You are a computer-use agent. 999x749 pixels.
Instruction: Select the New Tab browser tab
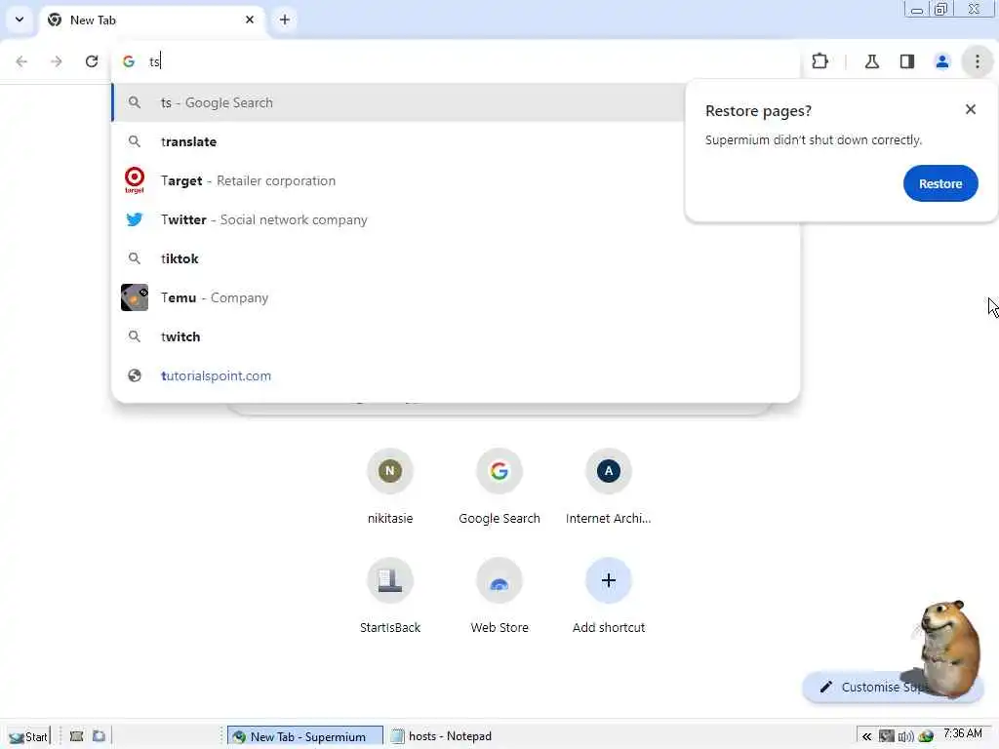(153, 20)
